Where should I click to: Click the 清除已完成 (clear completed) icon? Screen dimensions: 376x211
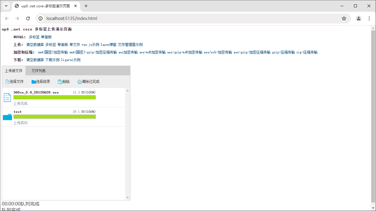point(80,82)
